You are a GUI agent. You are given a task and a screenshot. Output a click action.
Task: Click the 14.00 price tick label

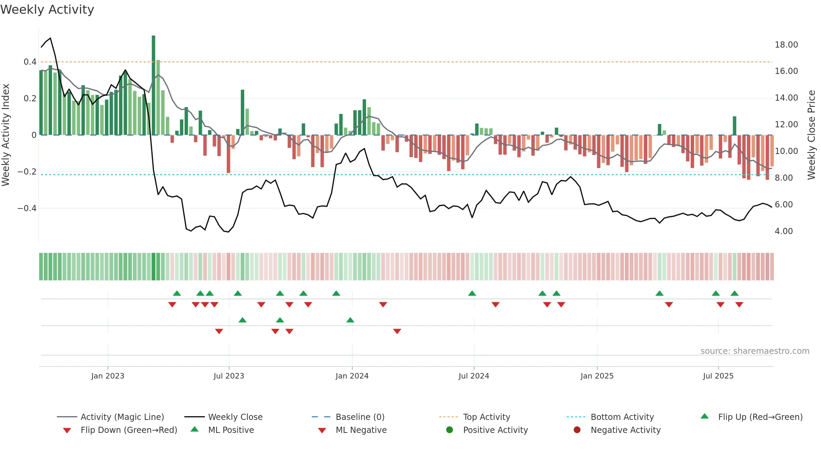point(786,98)
